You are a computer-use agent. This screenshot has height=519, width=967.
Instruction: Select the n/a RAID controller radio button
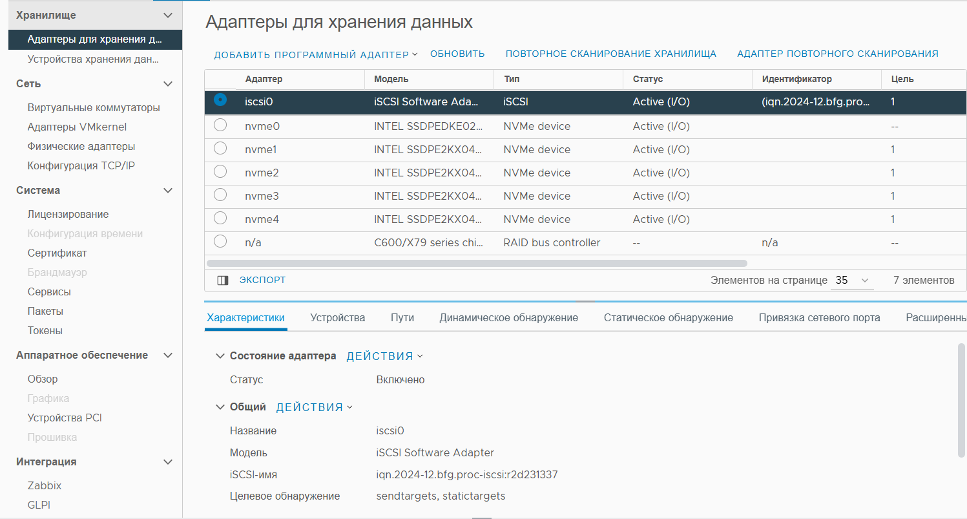pyautogui.click(x=220, y=242)
